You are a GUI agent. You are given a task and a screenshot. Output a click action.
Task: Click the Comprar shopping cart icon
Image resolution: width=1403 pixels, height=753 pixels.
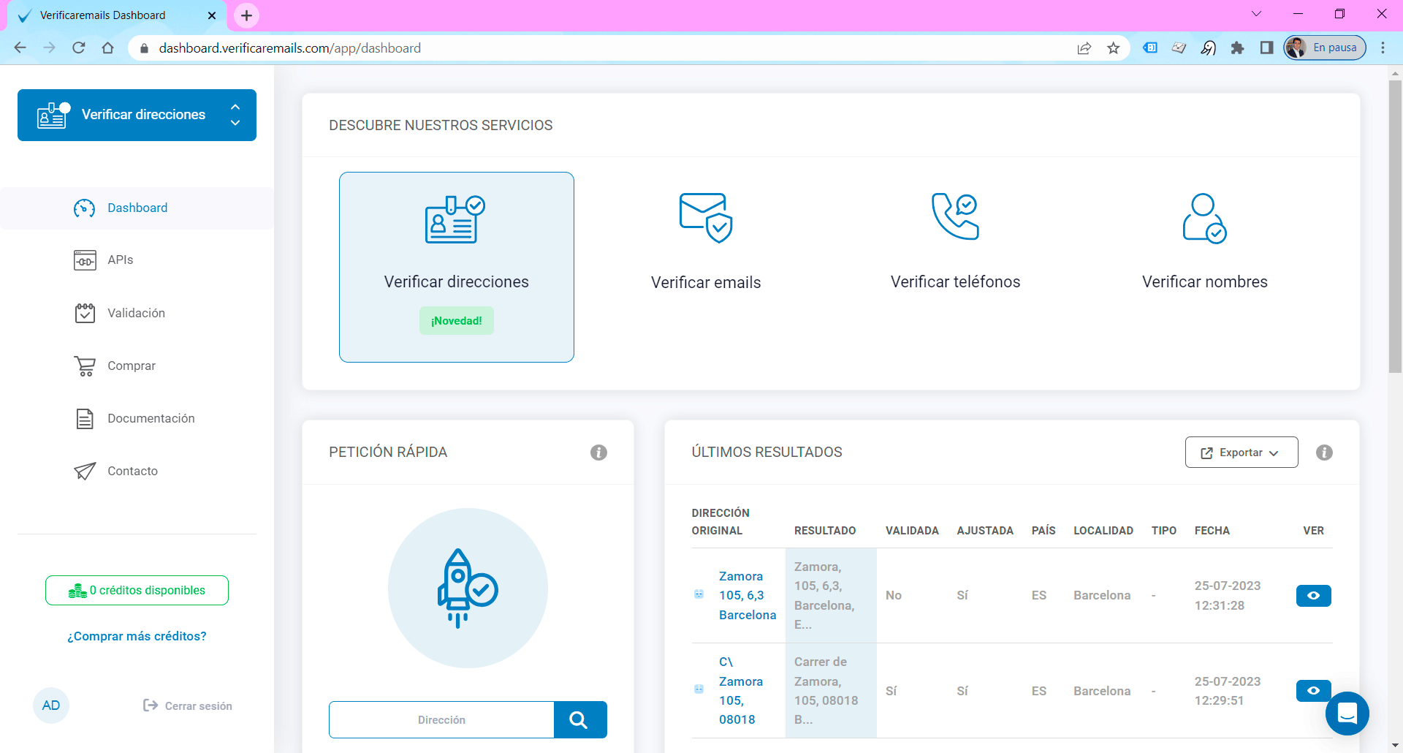(85, 366)
